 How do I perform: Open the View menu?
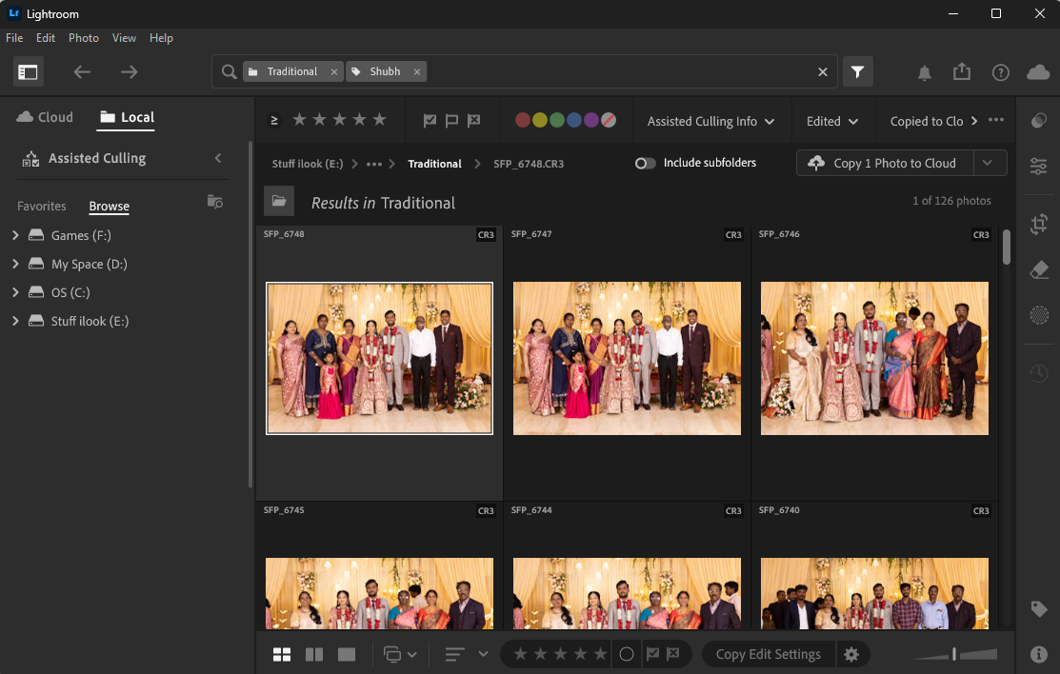(x=124, y=38)
